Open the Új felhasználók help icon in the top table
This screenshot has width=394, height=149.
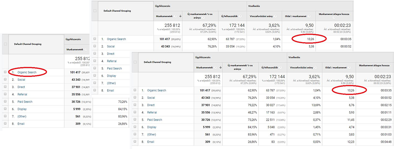coord(241,16)
